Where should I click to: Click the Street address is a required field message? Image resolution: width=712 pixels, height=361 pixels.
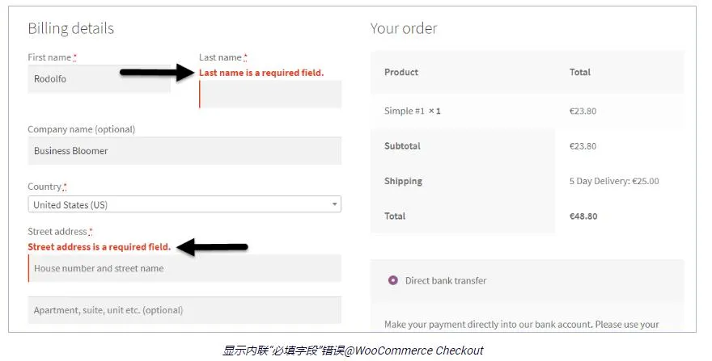click(x=99, y=246)
